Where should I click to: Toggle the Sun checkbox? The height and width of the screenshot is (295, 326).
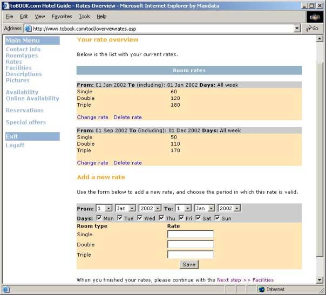click(217, 218)
